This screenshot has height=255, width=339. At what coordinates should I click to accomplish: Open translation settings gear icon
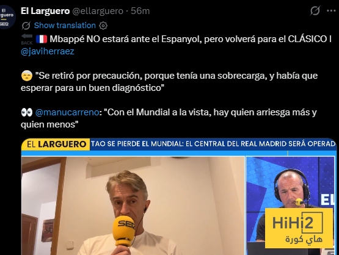[103, 26]
